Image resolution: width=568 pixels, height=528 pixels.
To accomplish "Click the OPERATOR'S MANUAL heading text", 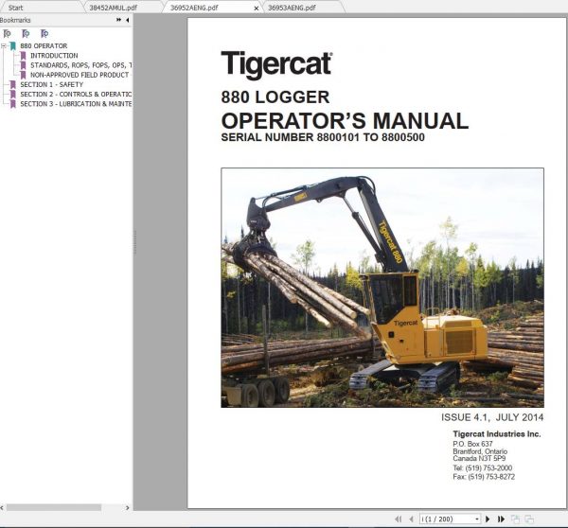I will point(345,120).
